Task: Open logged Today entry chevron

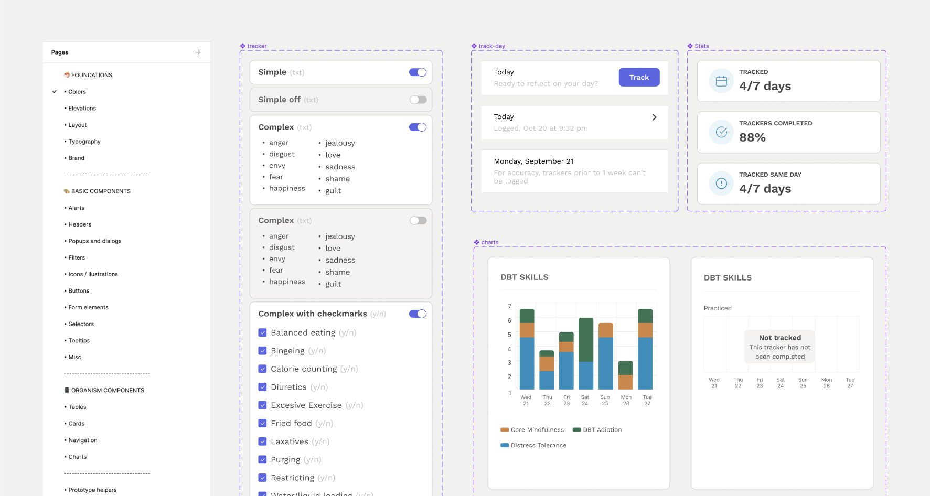Action: point(654,117)
